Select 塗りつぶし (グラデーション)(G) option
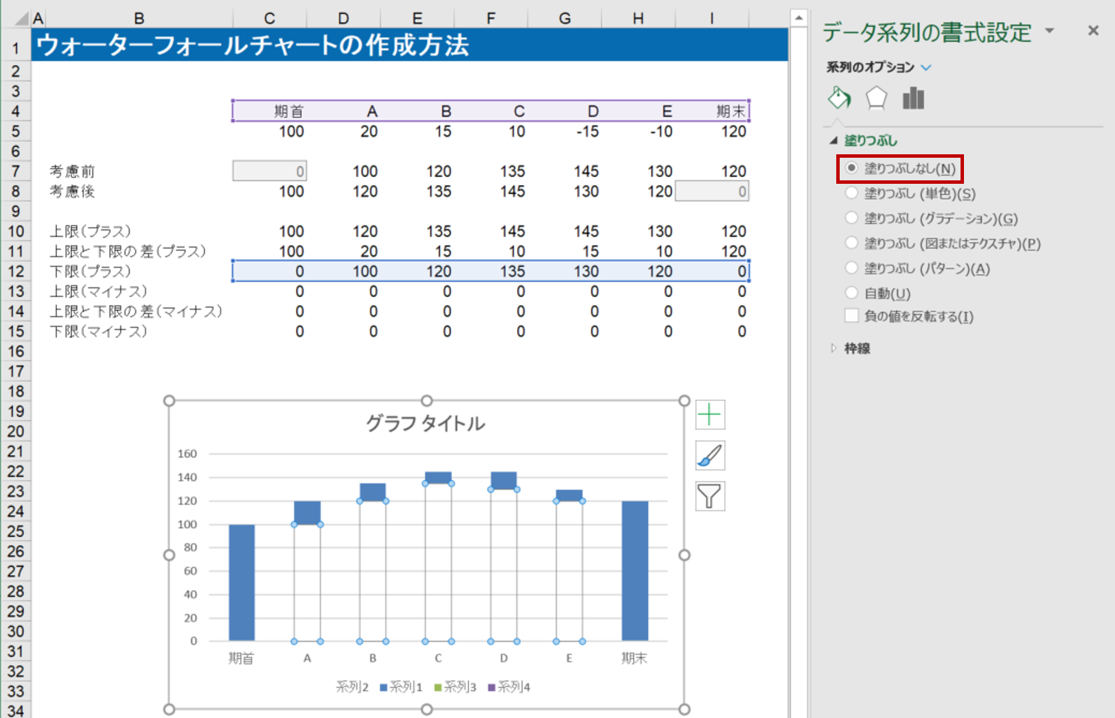This screenshot has width=1115, height=718. coord(852,218)
